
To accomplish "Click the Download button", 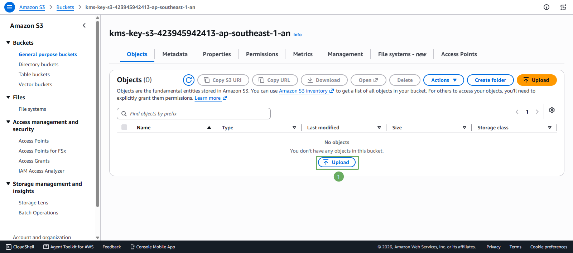I will click(324, 80).
